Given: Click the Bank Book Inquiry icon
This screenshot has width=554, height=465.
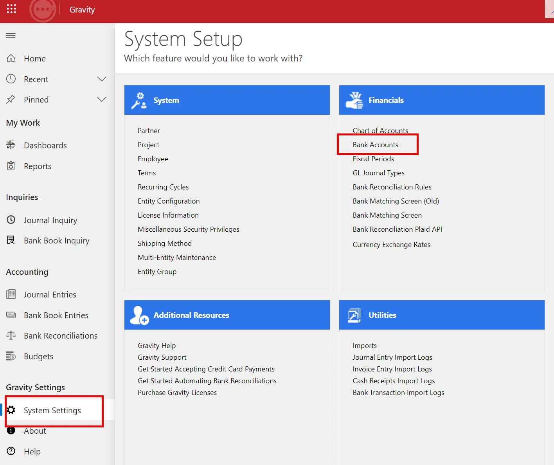Looking at the screenshot, I should [x=11, y=240].
